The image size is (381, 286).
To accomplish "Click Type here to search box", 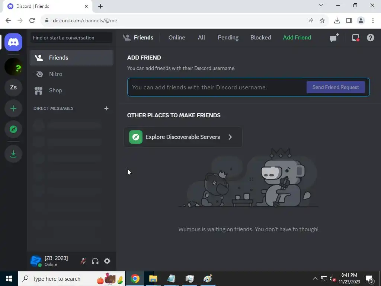I will pos(71,279).
